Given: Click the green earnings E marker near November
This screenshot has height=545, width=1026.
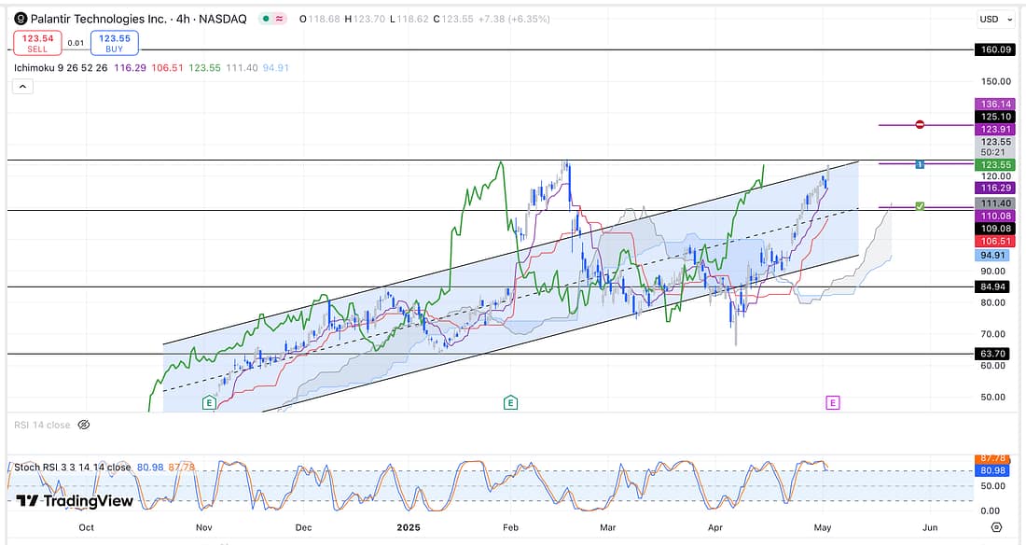Looking at the screenshot, I should pyautogui.click(x=209, y=402).
